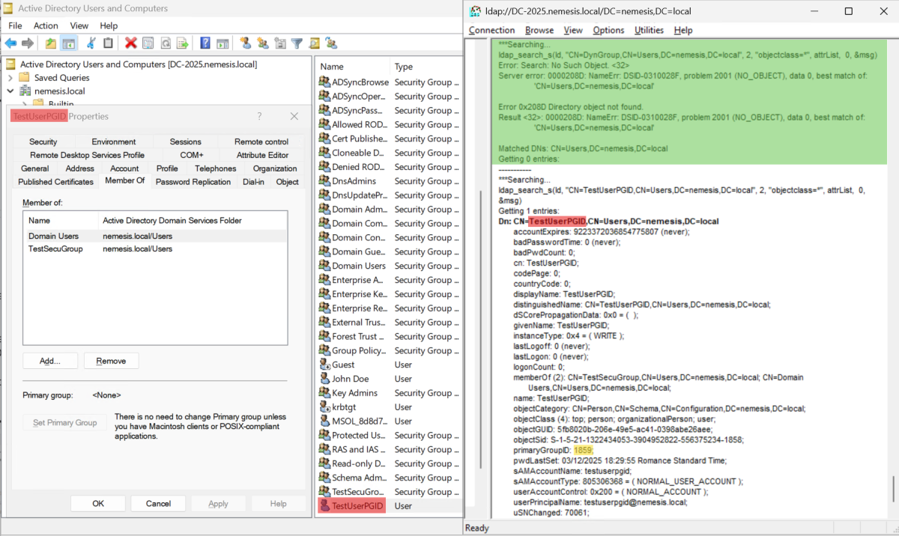Click the Set Primary Group button
Viewport: 899px width, 536px height.
pyautogui.click(x=64, y=422)
